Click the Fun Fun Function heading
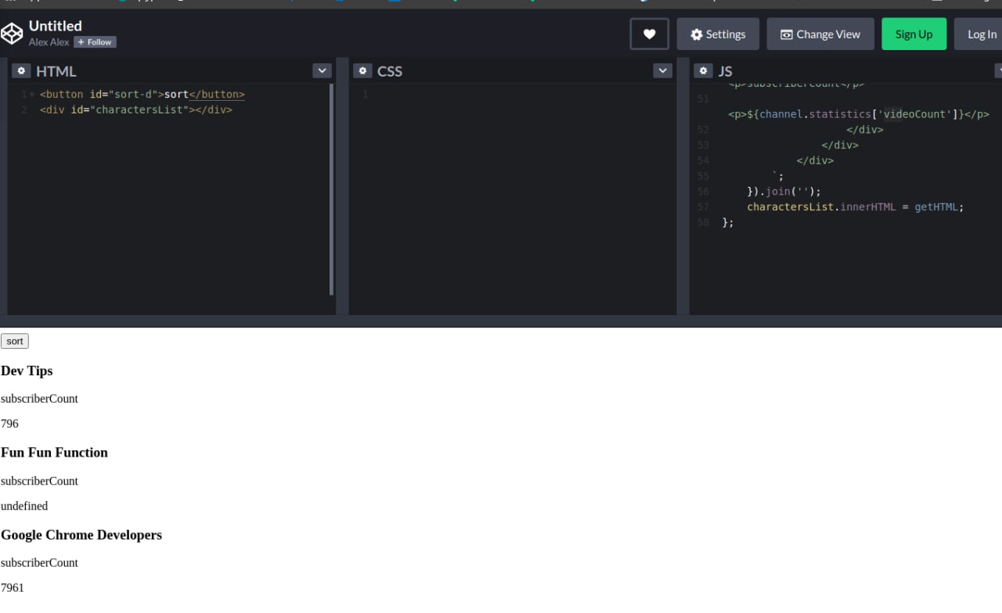The width and height of the screenshot is (1002, 613). 54,453
